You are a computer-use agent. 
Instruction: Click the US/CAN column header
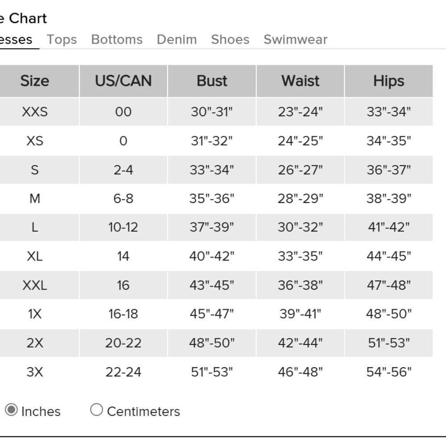(x=124, y=81)
